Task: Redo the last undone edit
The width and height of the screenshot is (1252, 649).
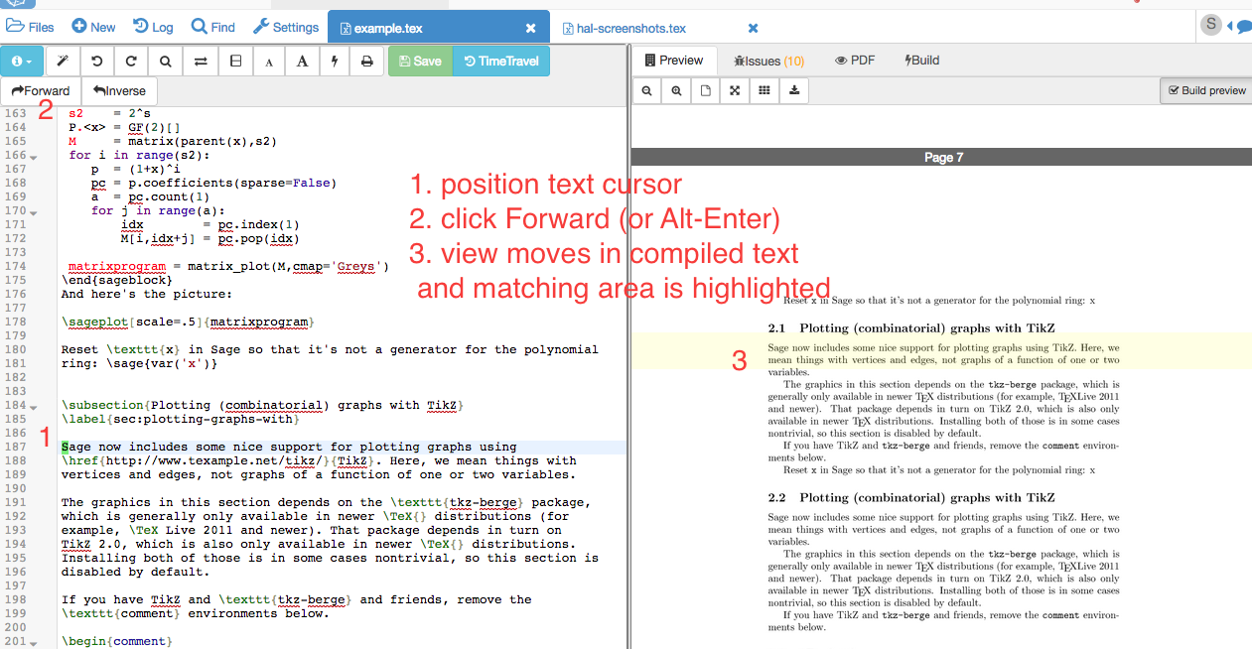Action: [131, 62]
